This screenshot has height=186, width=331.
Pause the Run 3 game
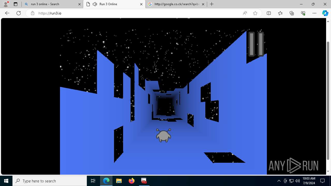(256, 44)
